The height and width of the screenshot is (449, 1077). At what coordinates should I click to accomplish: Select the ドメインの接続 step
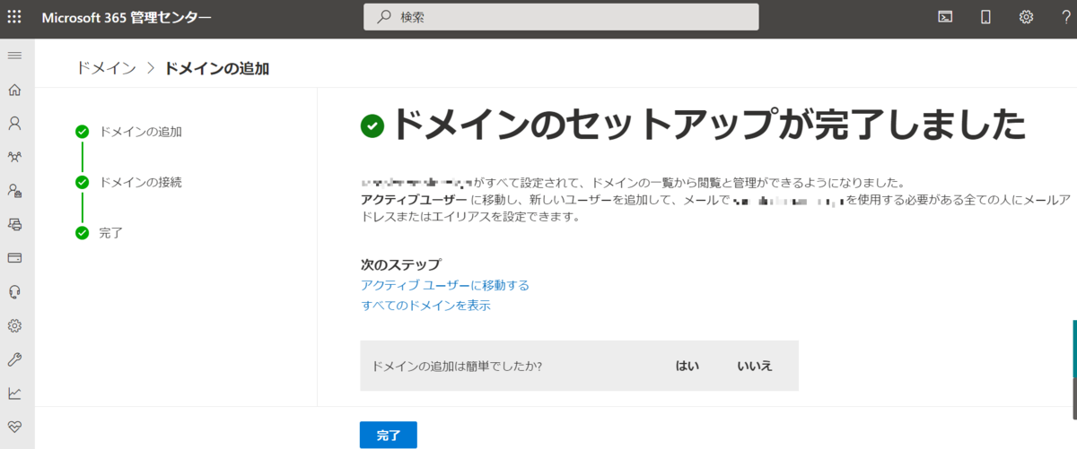[x=141, y=182]
